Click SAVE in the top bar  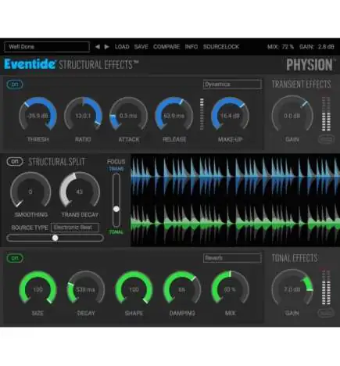pos(141,47)
